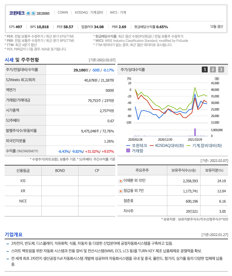
Task: Click the CP column header
Action: pyautogui.click(x=97, y=170)
